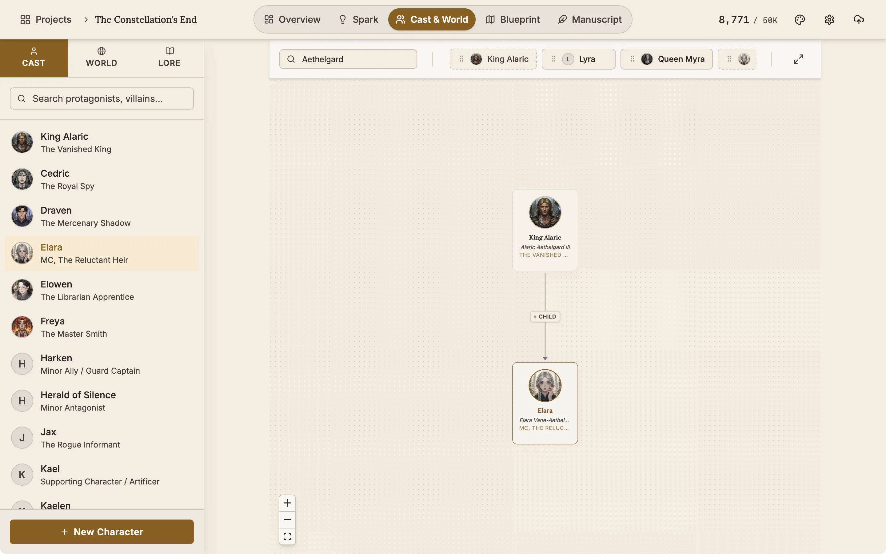Screen dimensions: 886x554
Task: Select Elowen The Librarian Apprentice
Action: (102, 290)
